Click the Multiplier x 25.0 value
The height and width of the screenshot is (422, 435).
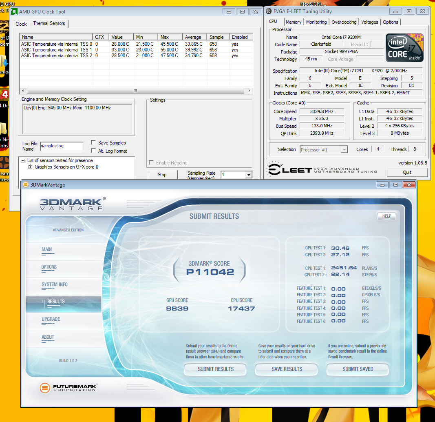point(322,118)
